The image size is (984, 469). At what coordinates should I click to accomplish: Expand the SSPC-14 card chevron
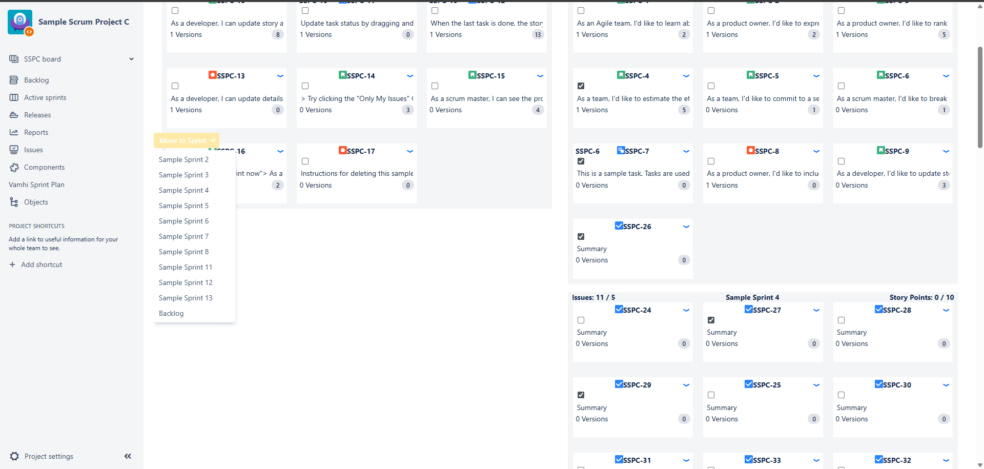click(x=410, y=76)
